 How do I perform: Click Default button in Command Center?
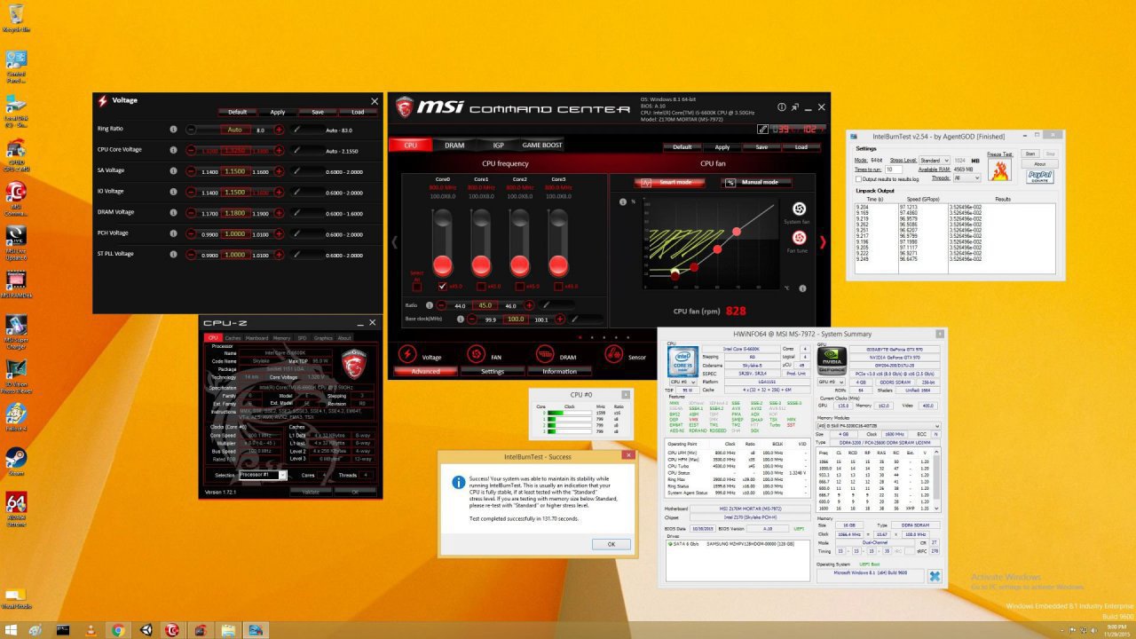click(x=682, y=146)
